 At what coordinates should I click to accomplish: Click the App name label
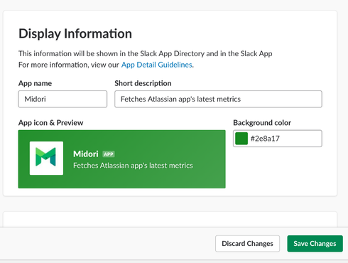[35, 83]
